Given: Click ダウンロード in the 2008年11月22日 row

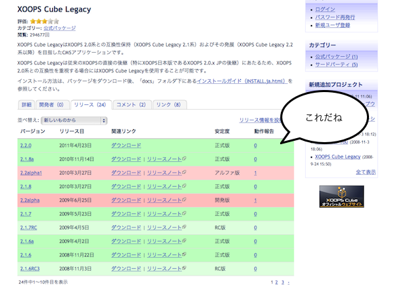Looking at the screenshot, I should point(126,255).
